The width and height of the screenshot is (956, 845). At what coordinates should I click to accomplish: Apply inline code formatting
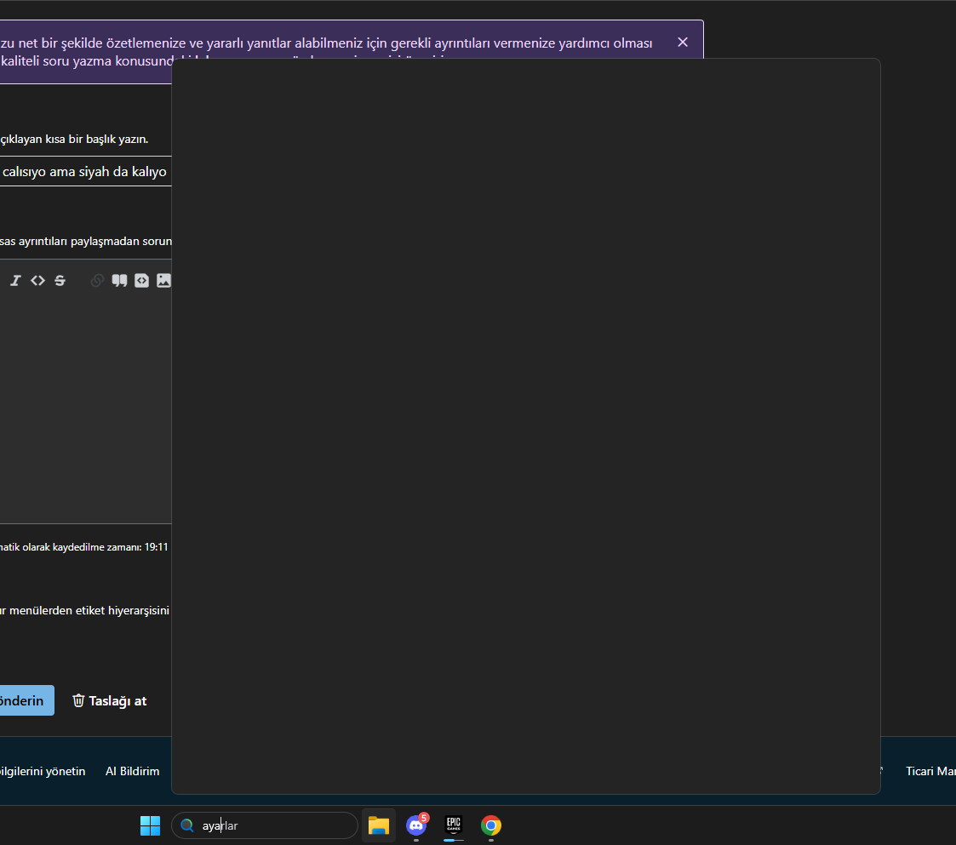37,281
